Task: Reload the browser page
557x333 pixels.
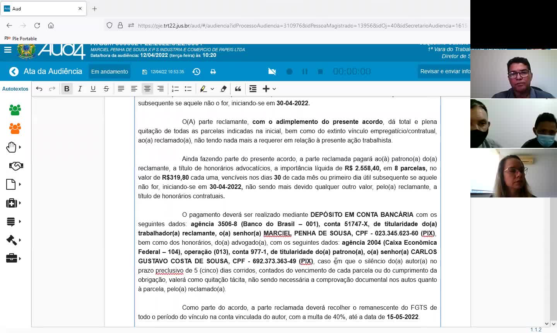Action: click(37, 26)
